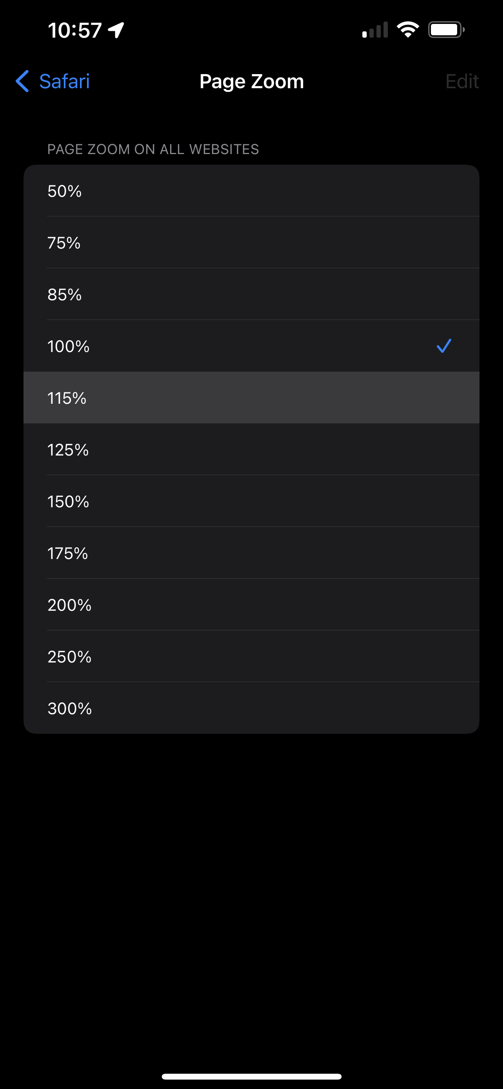Choose 250% zoom level
The width and height of the screenshot is (503, 1089).
pos(251,657)
